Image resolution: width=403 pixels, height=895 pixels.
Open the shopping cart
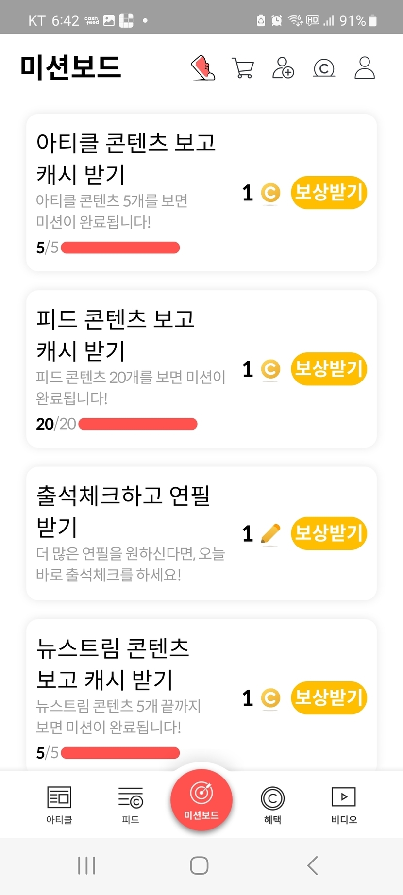point(243,68)
